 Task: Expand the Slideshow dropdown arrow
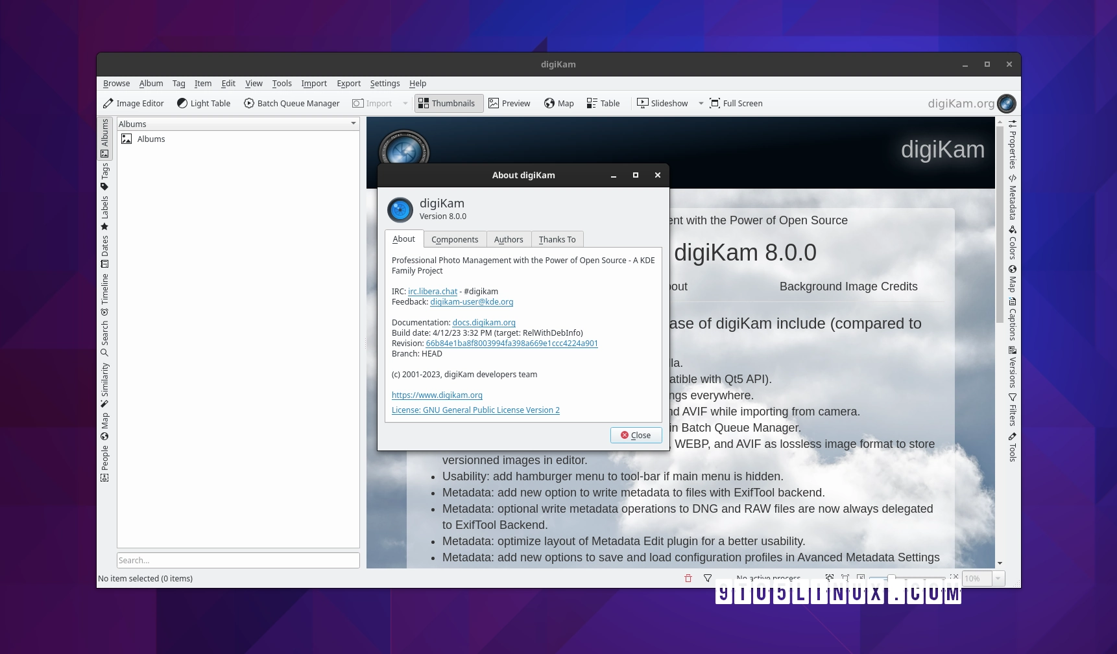pyautogui.click(x=701, y=103)
